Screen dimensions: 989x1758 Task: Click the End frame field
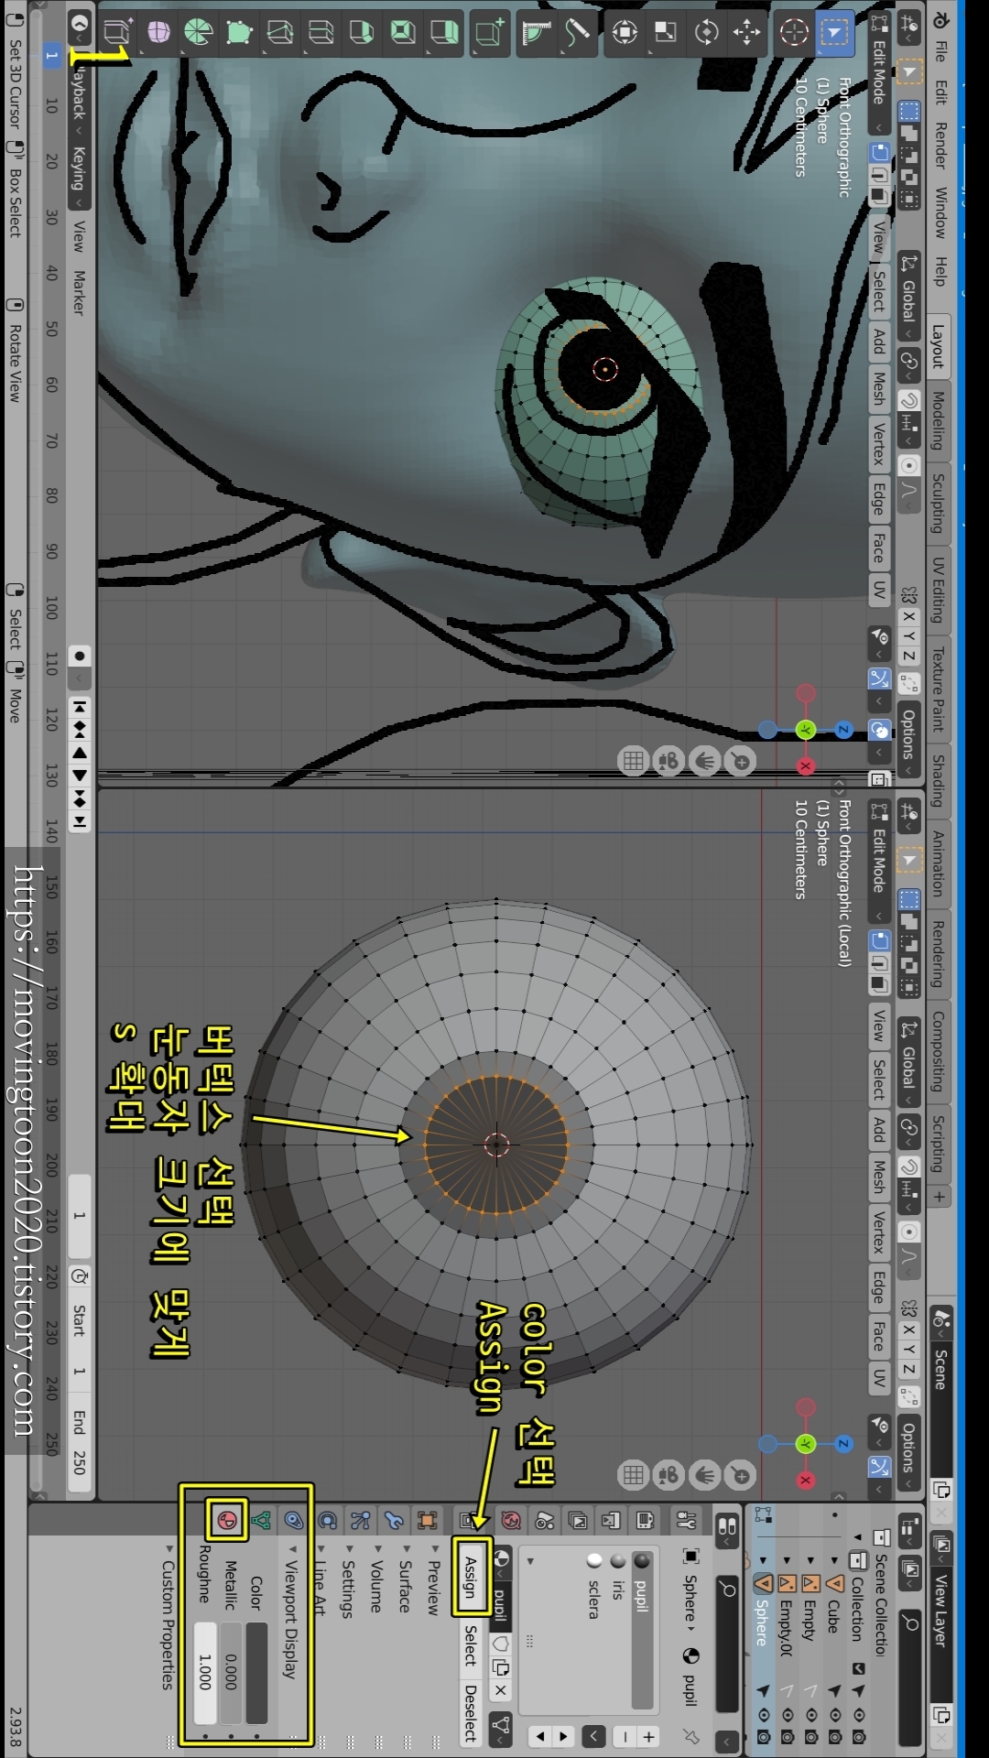[80, 1440]
